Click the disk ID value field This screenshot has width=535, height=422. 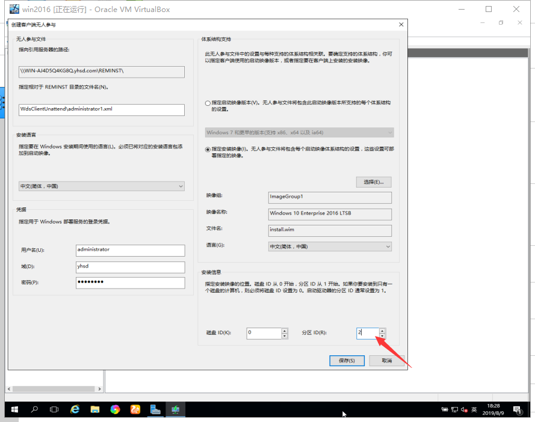(x=264, y=334)
